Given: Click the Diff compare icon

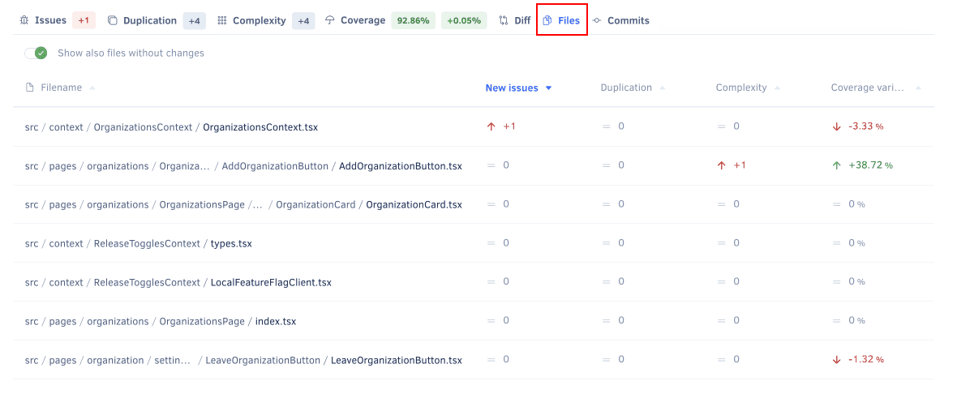Looking at the screenshot, I should click(504, 20).
